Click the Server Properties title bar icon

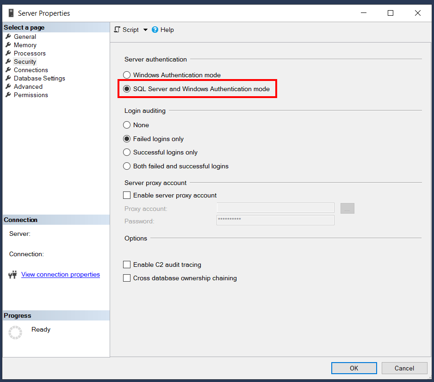[x=11, y=13]
